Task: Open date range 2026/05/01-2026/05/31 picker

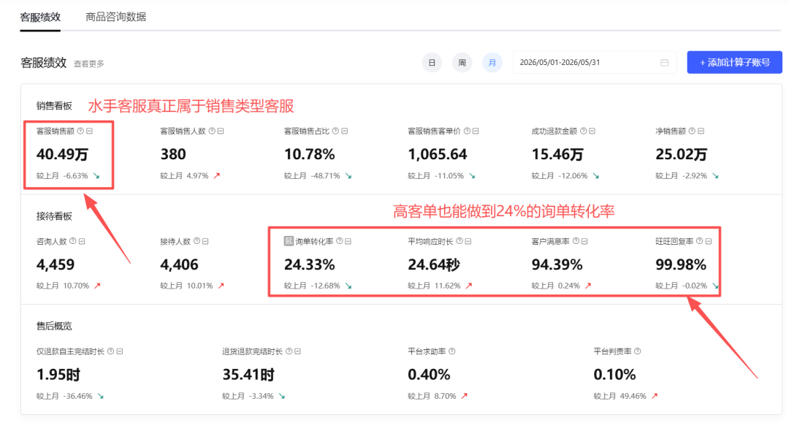Action: point(595,62)
